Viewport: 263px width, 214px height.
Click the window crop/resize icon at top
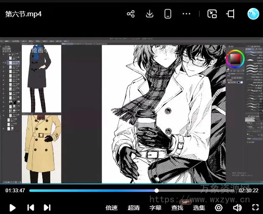[231, 14]
